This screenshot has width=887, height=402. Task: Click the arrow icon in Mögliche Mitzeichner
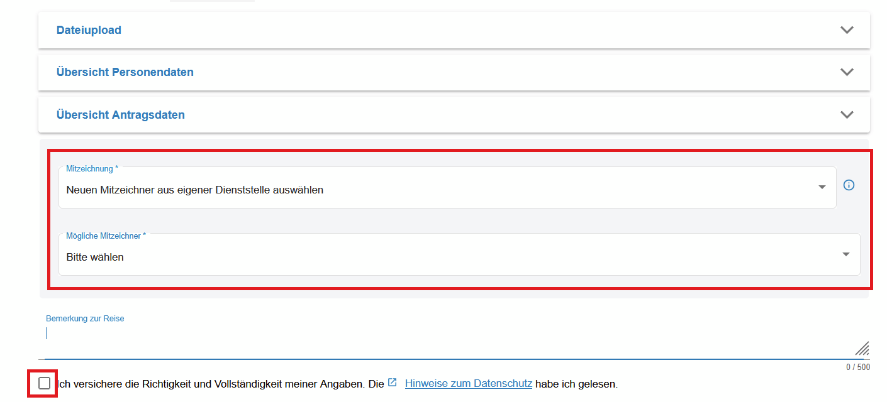click(845, 254)
